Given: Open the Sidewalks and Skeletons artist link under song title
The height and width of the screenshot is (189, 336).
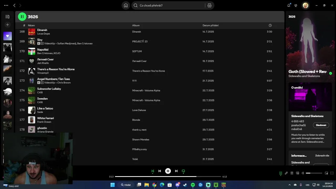Looking at the screenshot, I should coord(304,76).
